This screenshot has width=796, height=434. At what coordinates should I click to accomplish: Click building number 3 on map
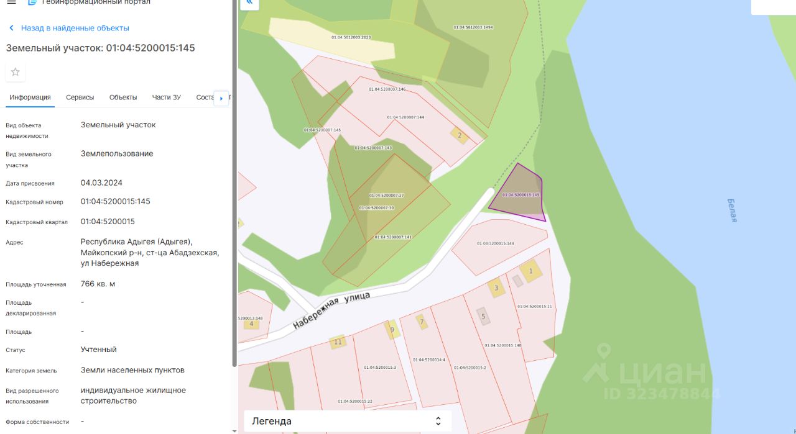[496, 287]
